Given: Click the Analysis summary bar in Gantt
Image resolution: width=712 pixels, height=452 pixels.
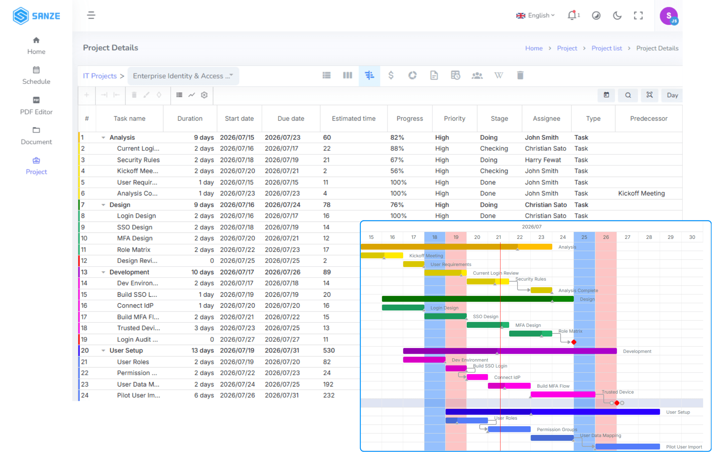Looking at the screenshot, I should (456, 247).
